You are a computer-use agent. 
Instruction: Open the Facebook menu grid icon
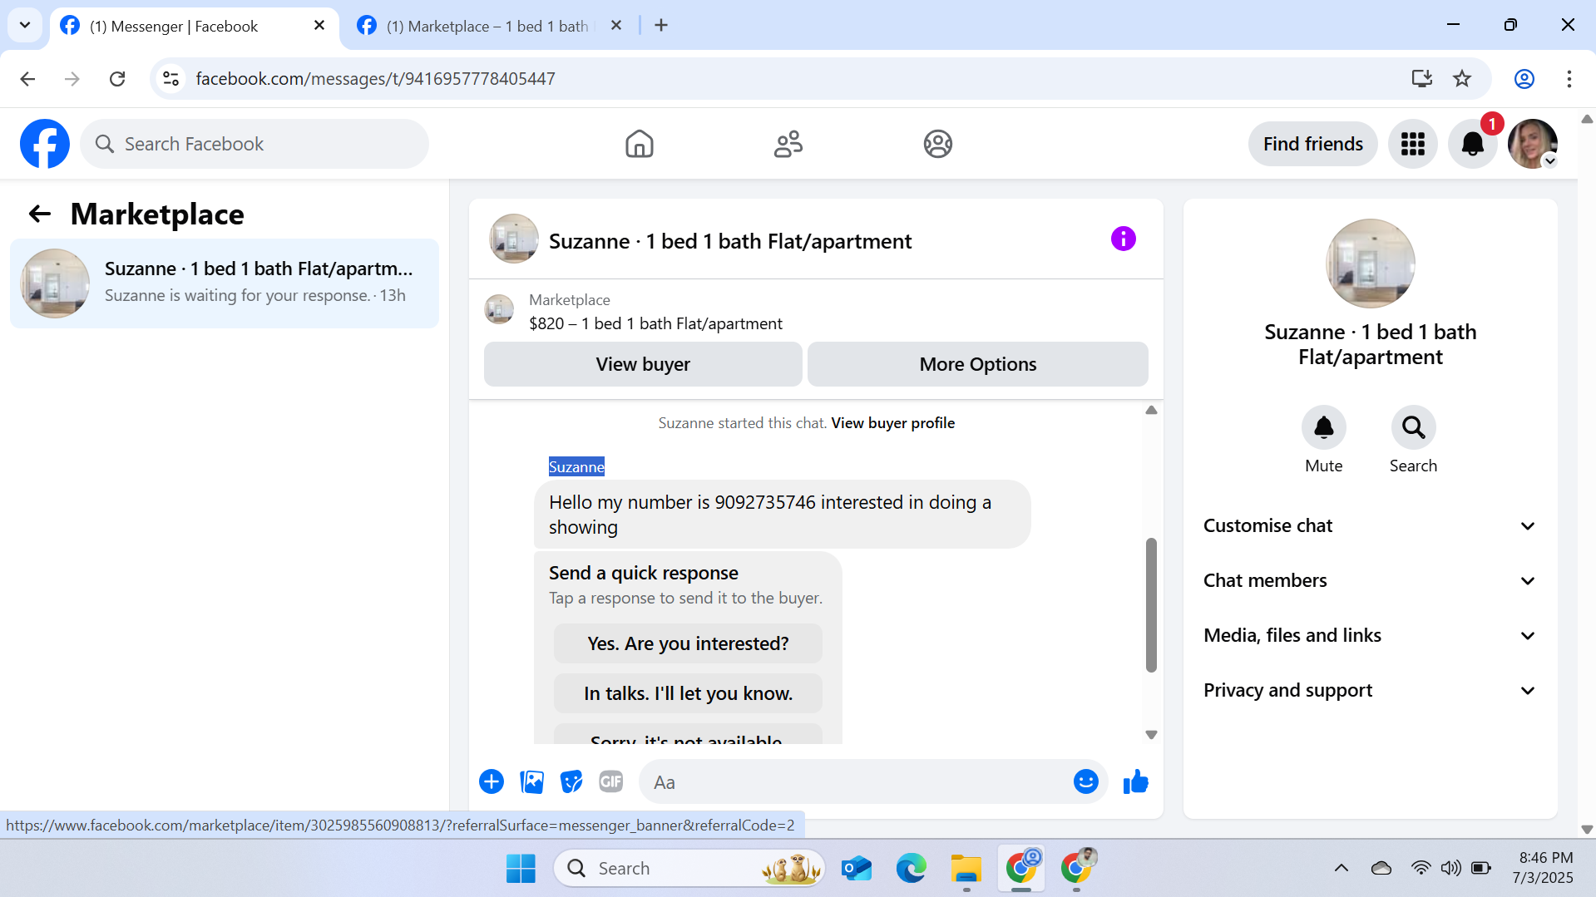(1412, 144)
